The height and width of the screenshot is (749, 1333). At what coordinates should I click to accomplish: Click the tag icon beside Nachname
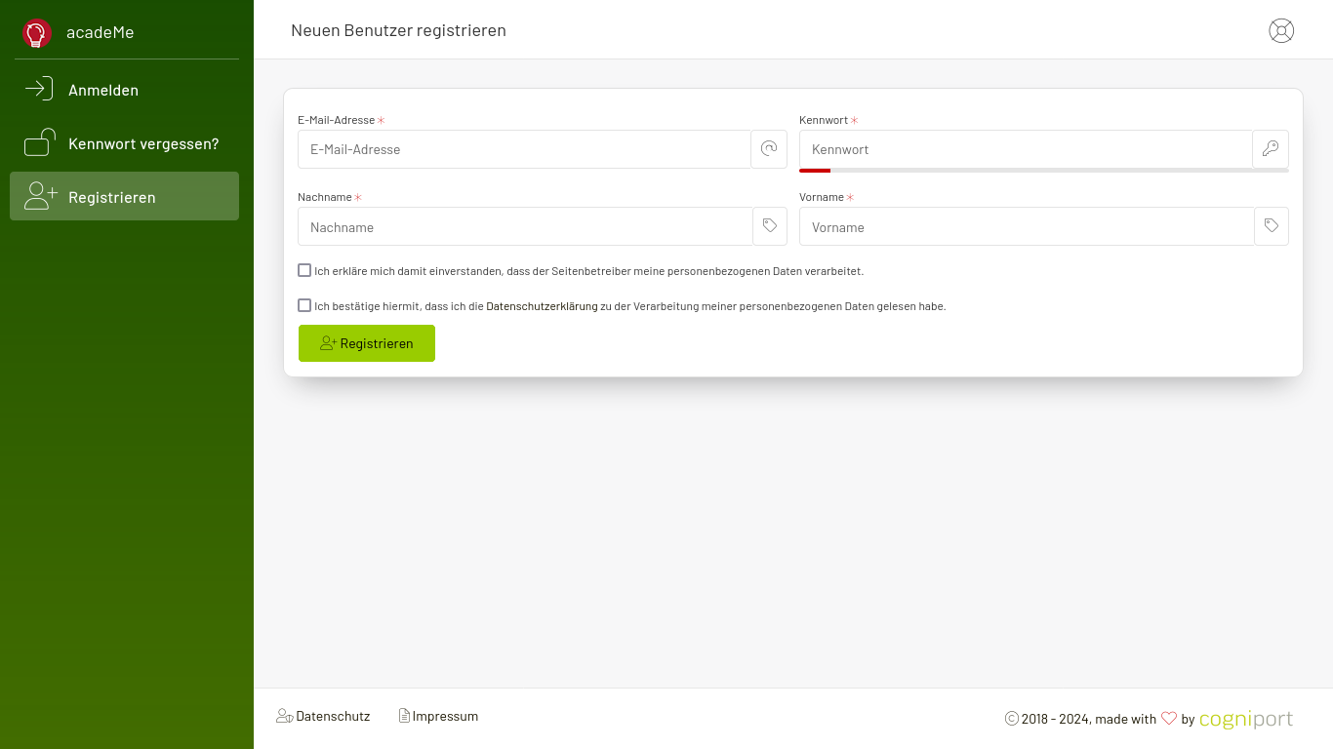(770, 226)
